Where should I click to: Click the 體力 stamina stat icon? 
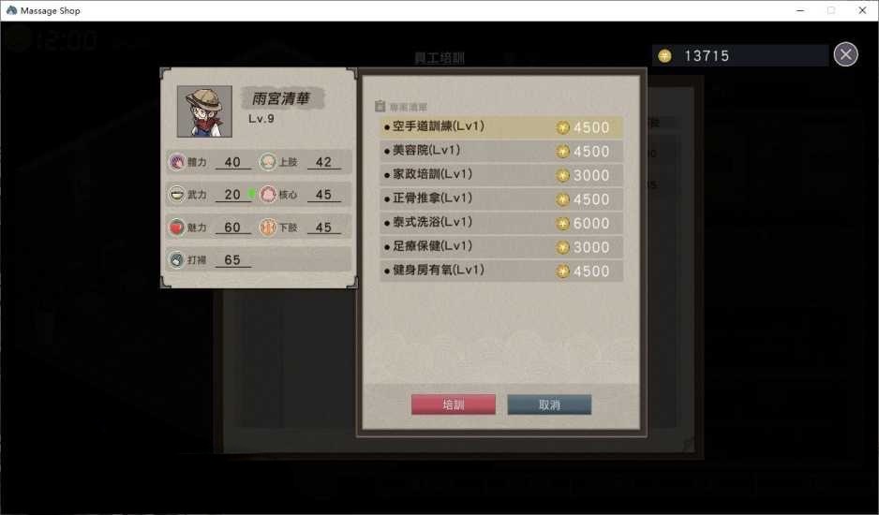[177, 162]
